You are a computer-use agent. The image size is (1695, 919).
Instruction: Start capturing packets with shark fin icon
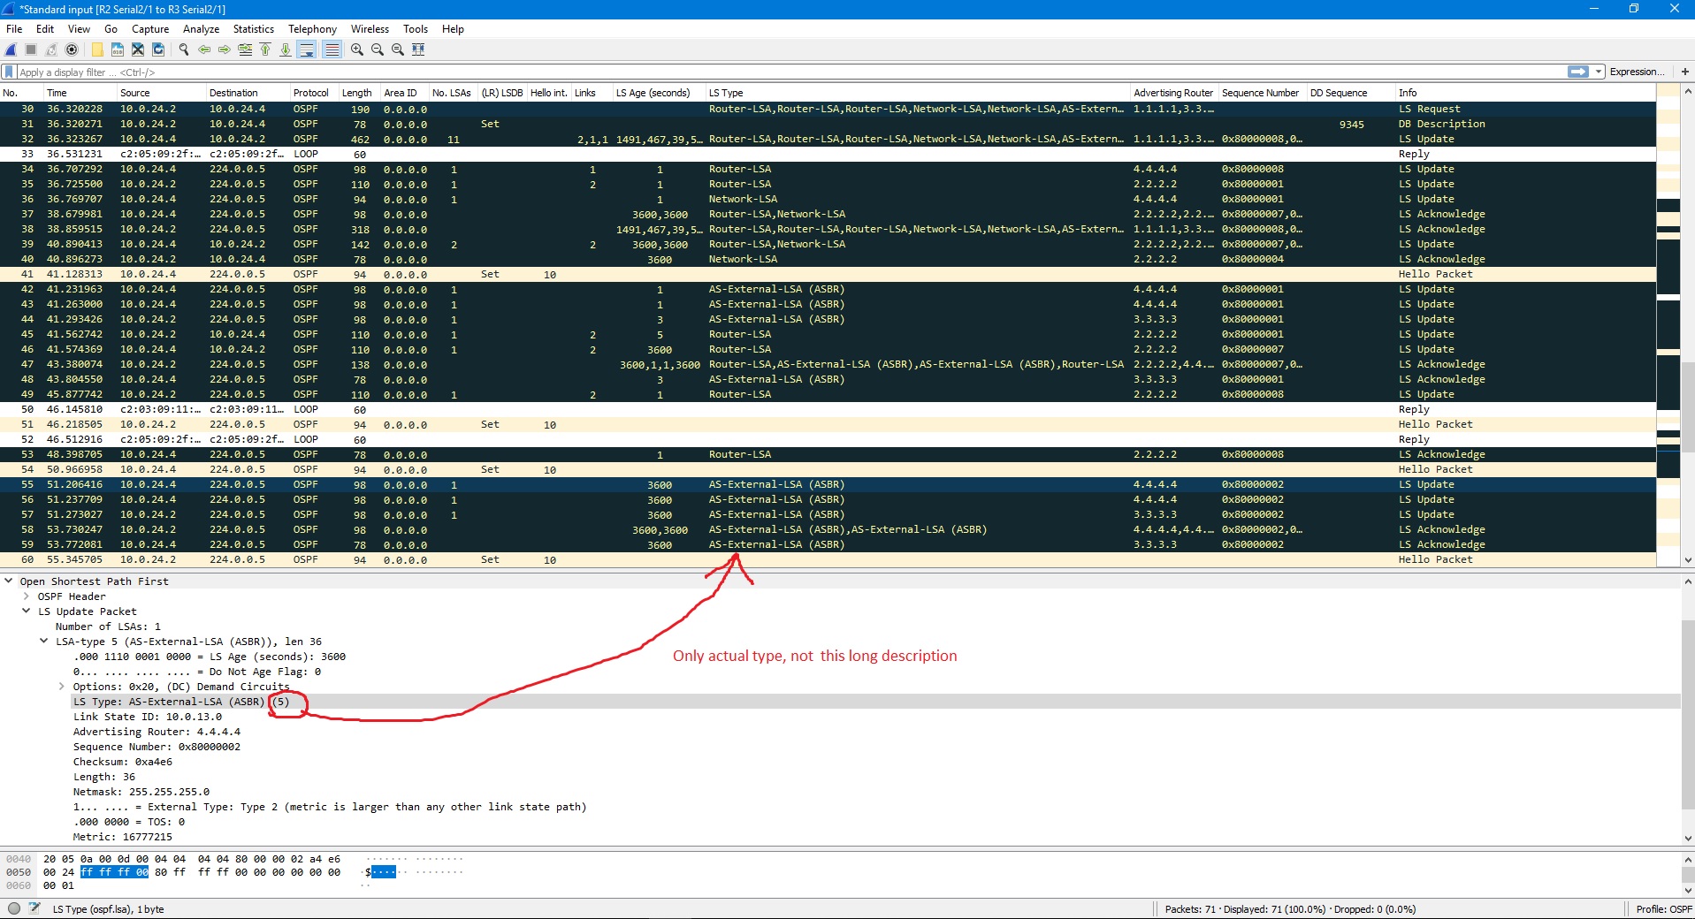(11, 49)
